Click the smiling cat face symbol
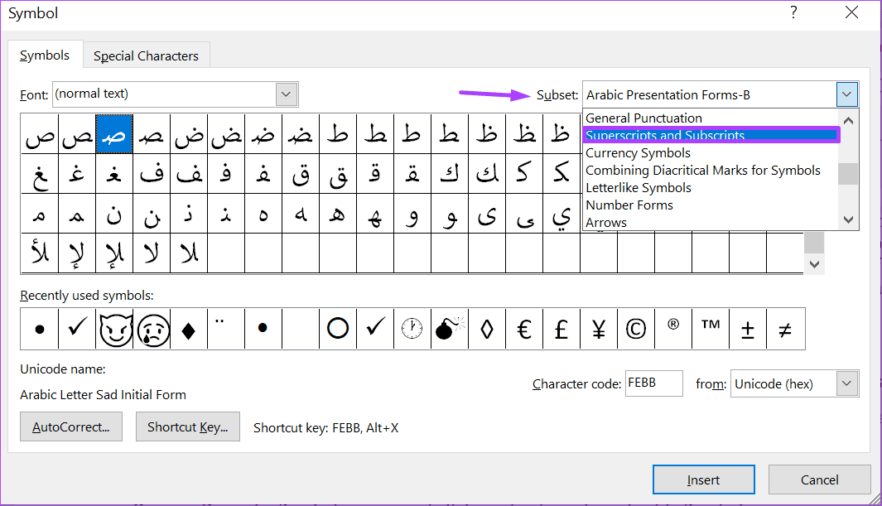 click(113, 329)
